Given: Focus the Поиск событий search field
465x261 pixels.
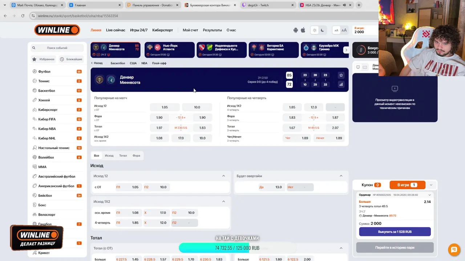Looking at the screenshot, I should 57,48.
